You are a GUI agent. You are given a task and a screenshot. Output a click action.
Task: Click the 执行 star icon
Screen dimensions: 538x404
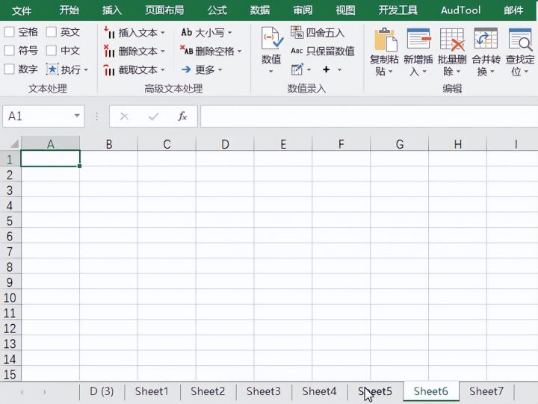coord(52,69)
